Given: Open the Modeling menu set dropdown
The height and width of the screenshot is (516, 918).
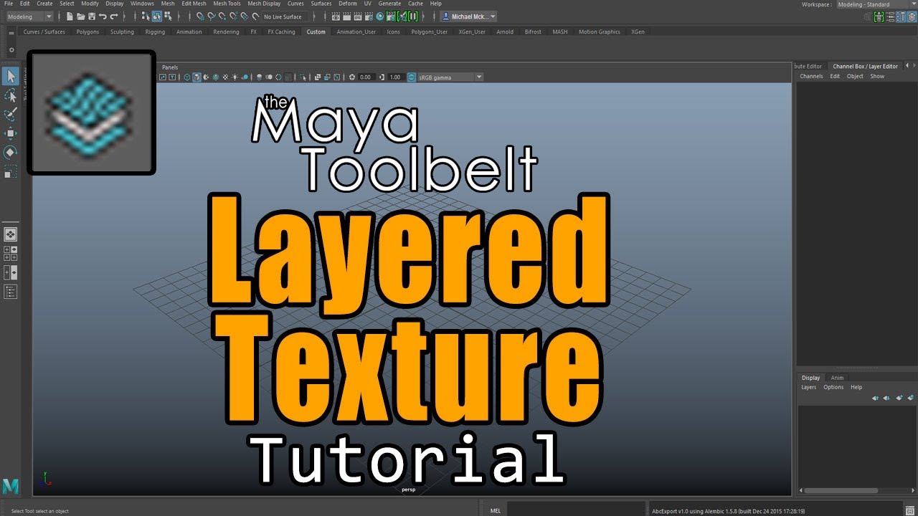Looking at the screenshot, I should pos(29,16).
